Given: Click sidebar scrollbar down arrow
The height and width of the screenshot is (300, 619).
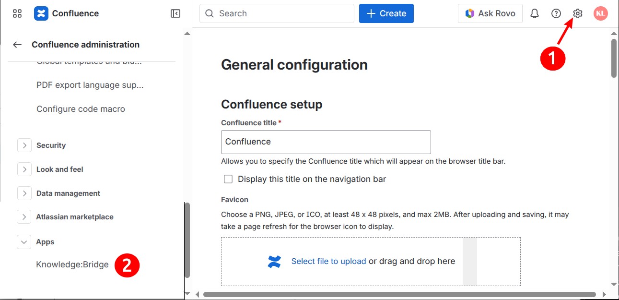Looking at the screenshot, I should (187, 292).
